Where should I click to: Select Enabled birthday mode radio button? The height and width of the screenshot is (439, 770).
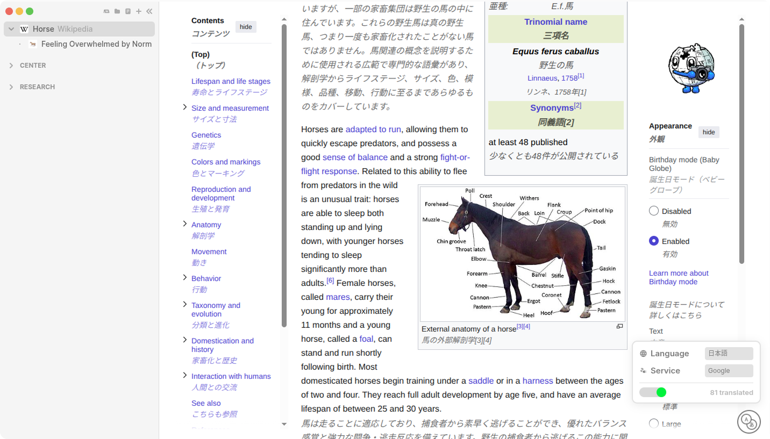(x=654, y=241)
